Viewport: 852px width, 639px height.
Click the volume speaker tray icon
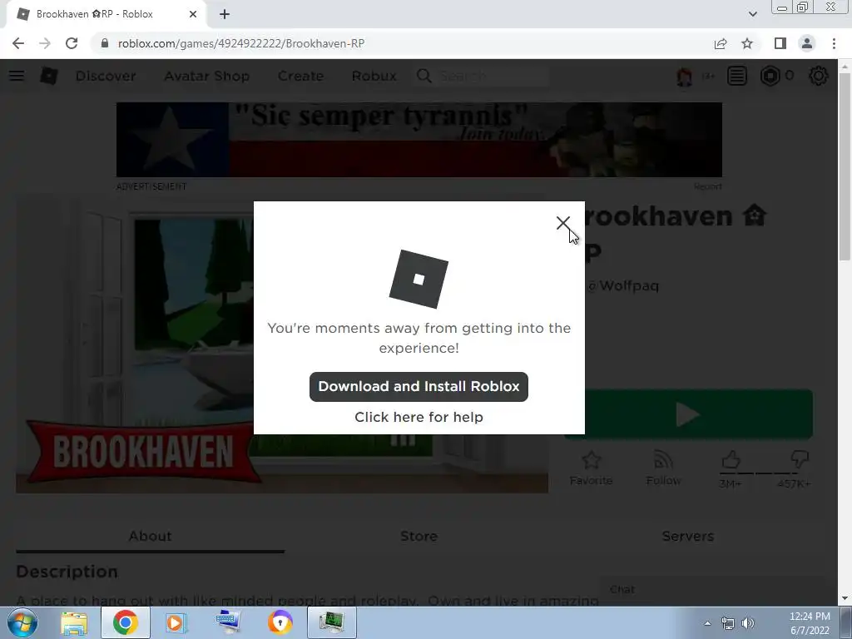coord(748,623)
